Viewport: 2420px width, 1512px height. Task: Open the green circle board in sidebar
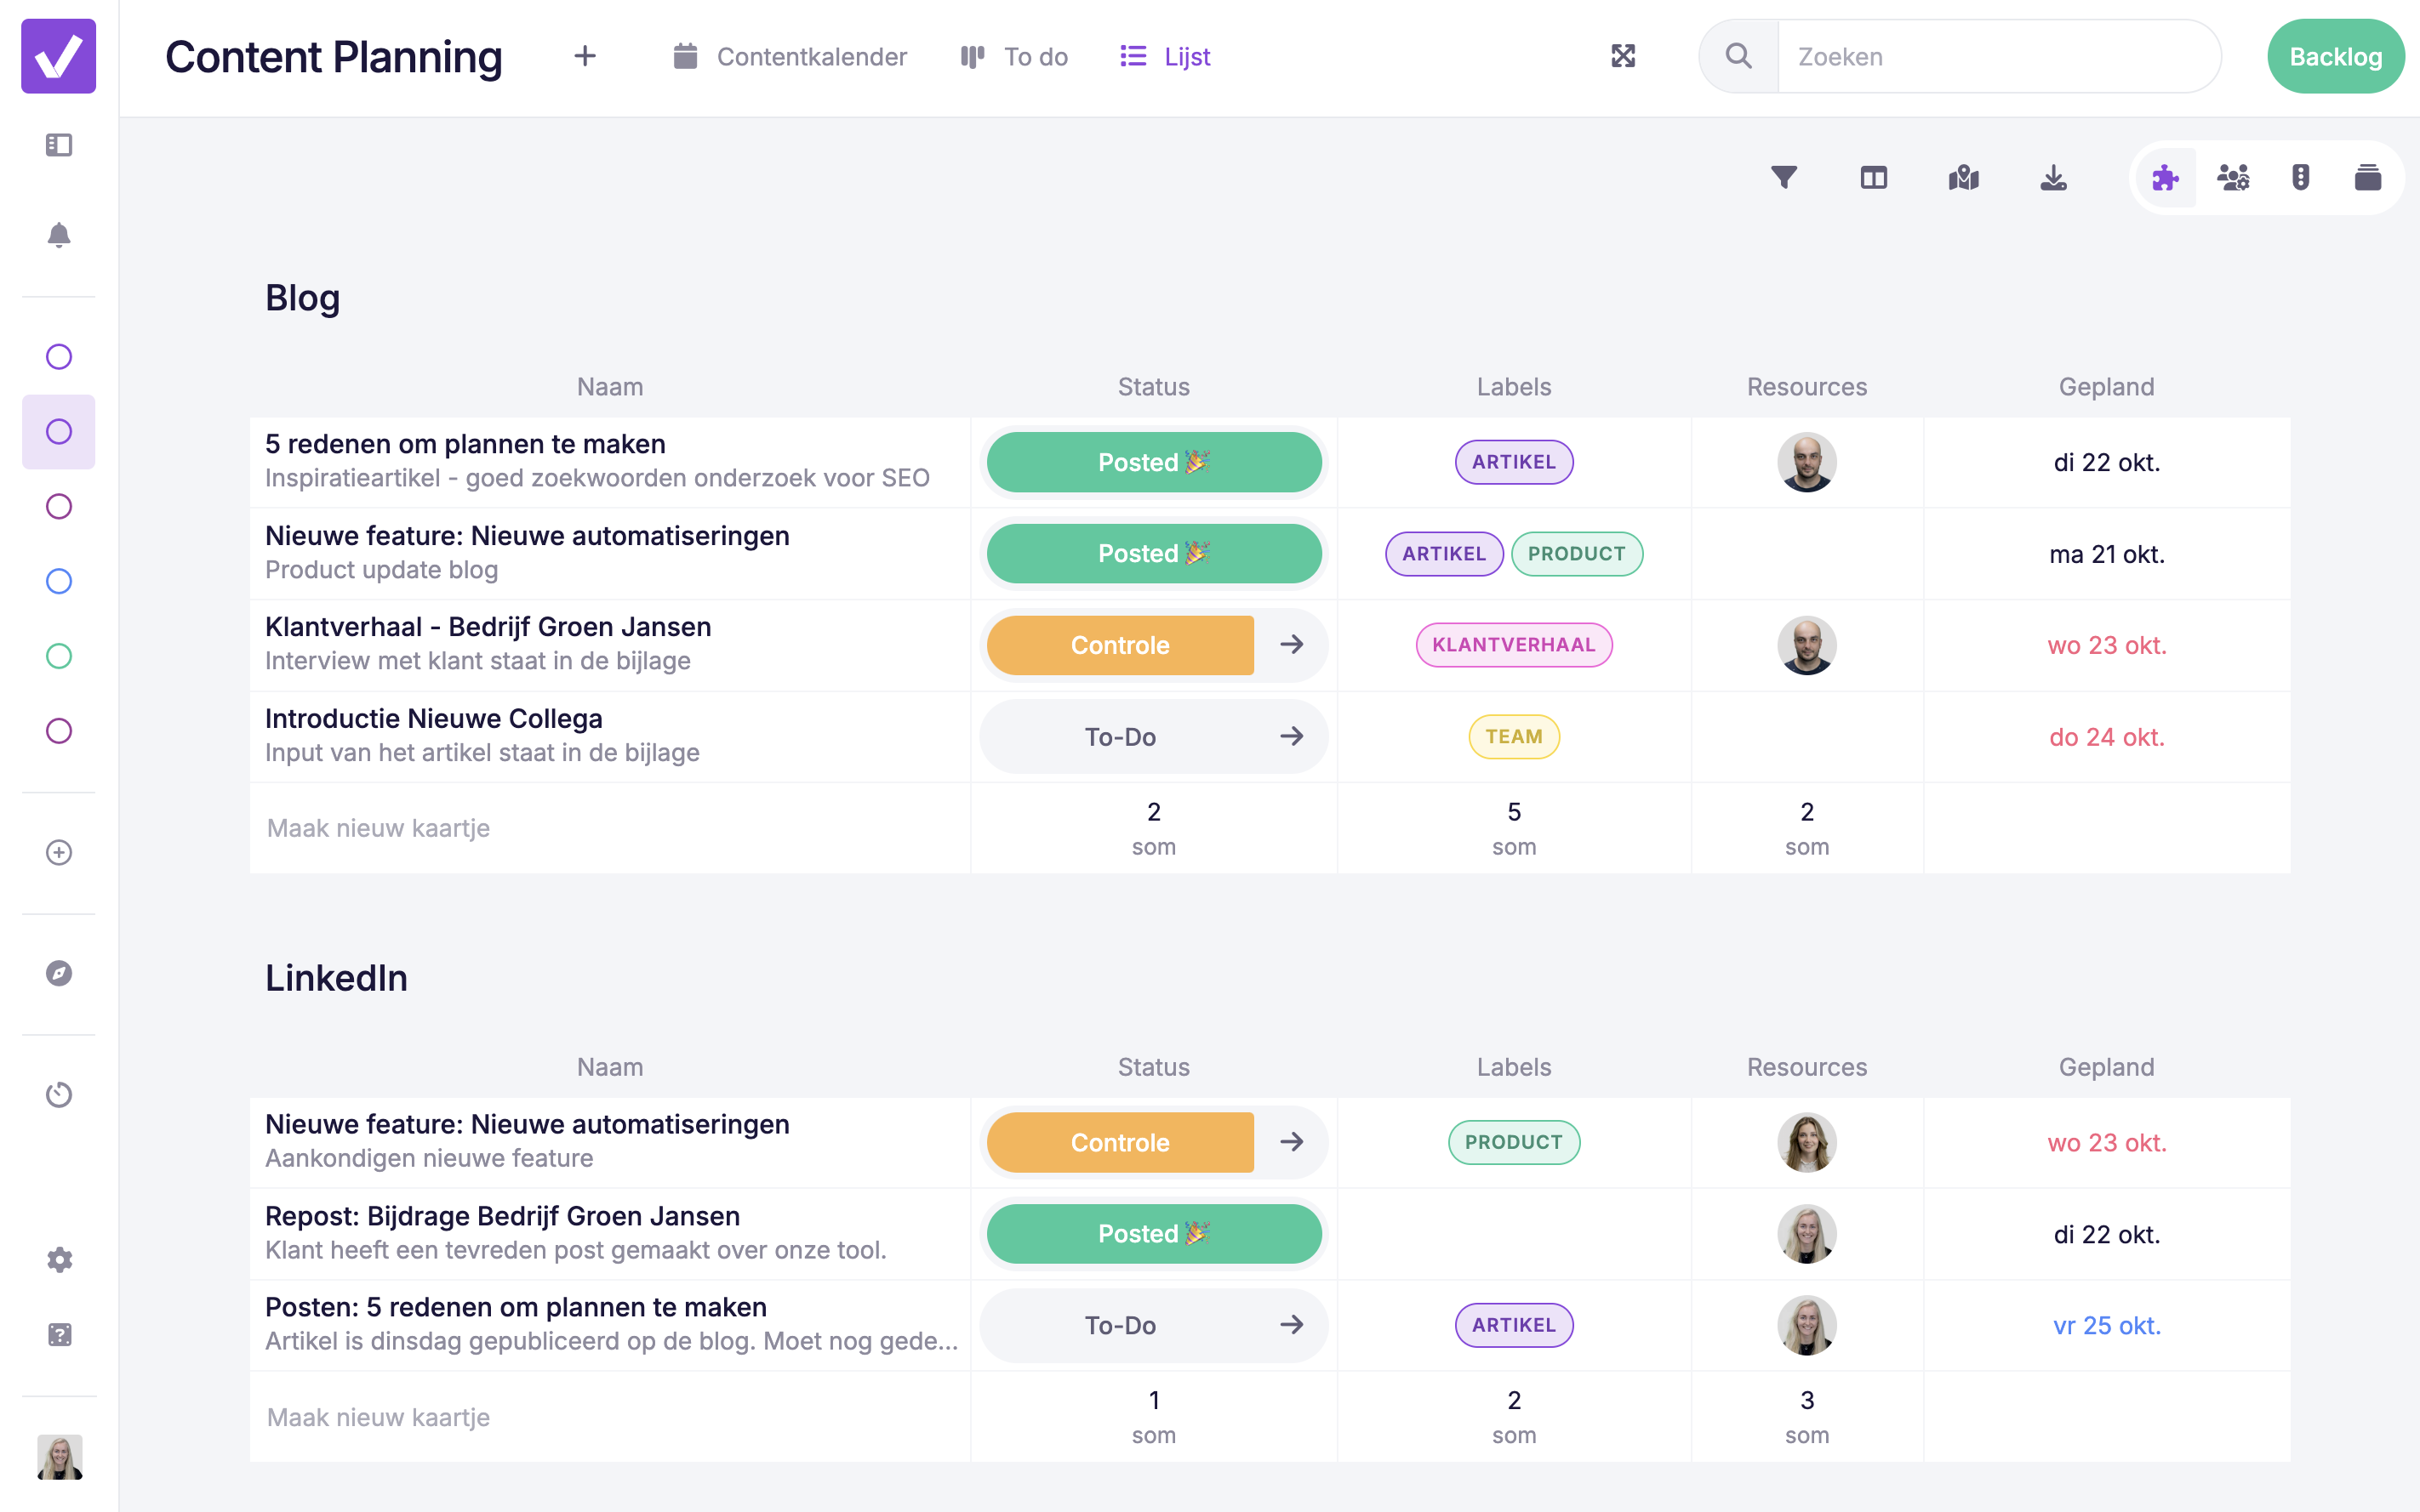tap(59, 656)
